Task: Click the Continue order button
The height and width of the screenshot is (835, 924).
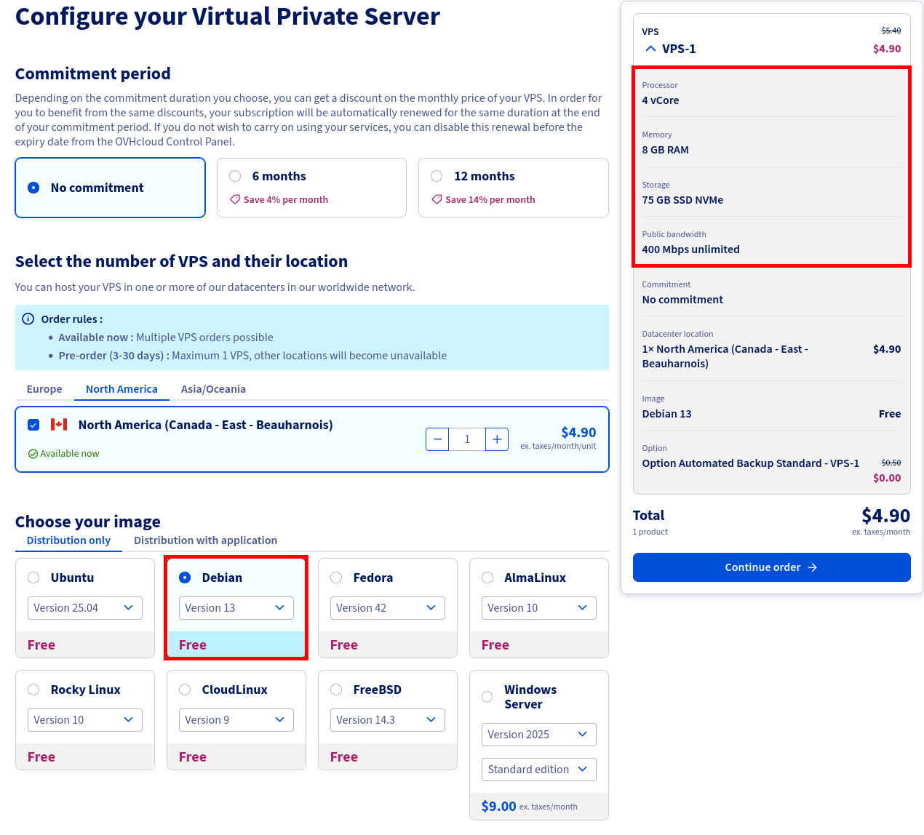Action: click(x=771, y=567)
